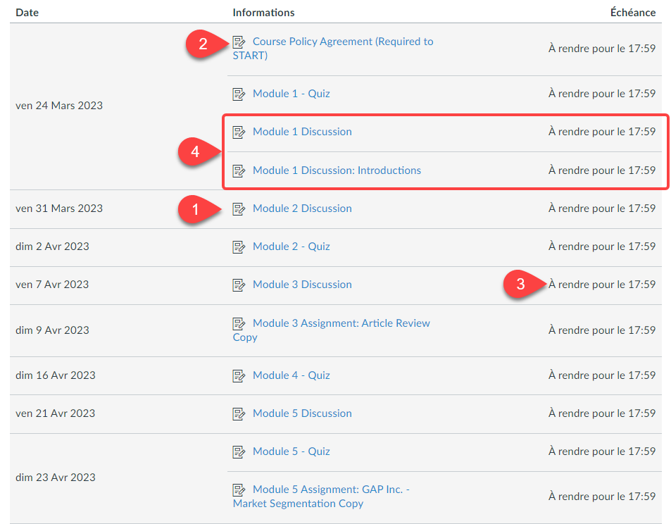
Task: Click due time in Module 2 Discussion row
Action: (x=602, y=208)
